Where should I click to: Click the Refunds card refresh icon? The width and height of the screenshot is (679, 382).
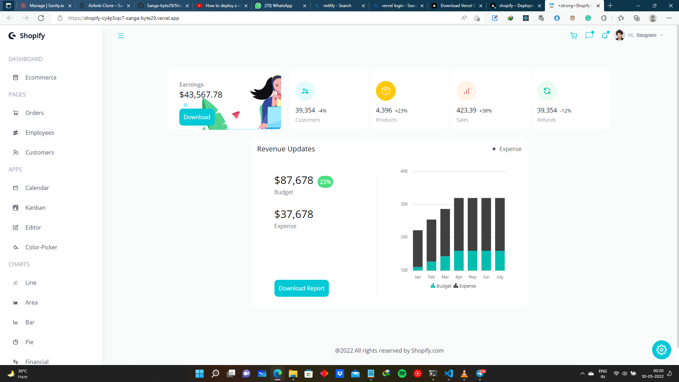click(x=547, y=91)
